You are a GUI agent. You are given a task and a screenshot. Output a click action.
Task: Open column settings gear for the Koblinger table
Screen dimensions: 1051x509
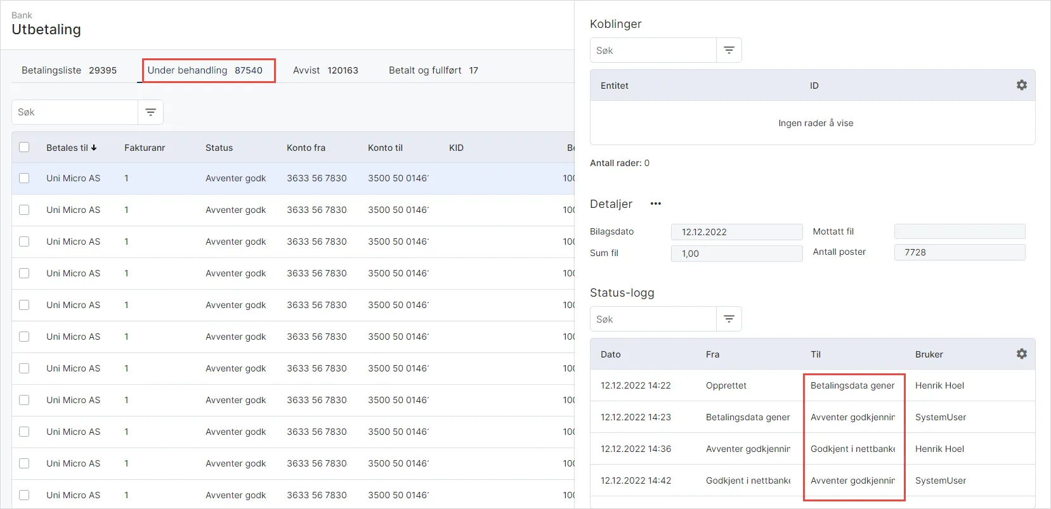click(1021, 85)
